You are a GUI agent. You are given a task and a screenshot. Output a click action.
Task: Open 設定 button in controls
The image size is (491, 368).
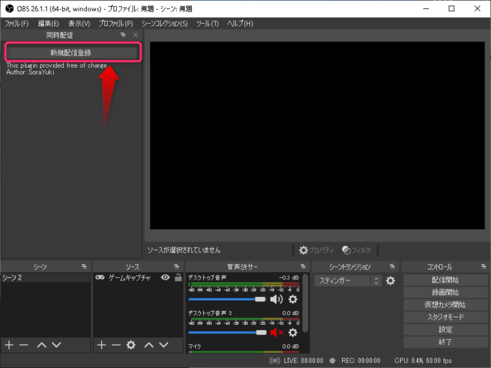[x=445, y=330]
